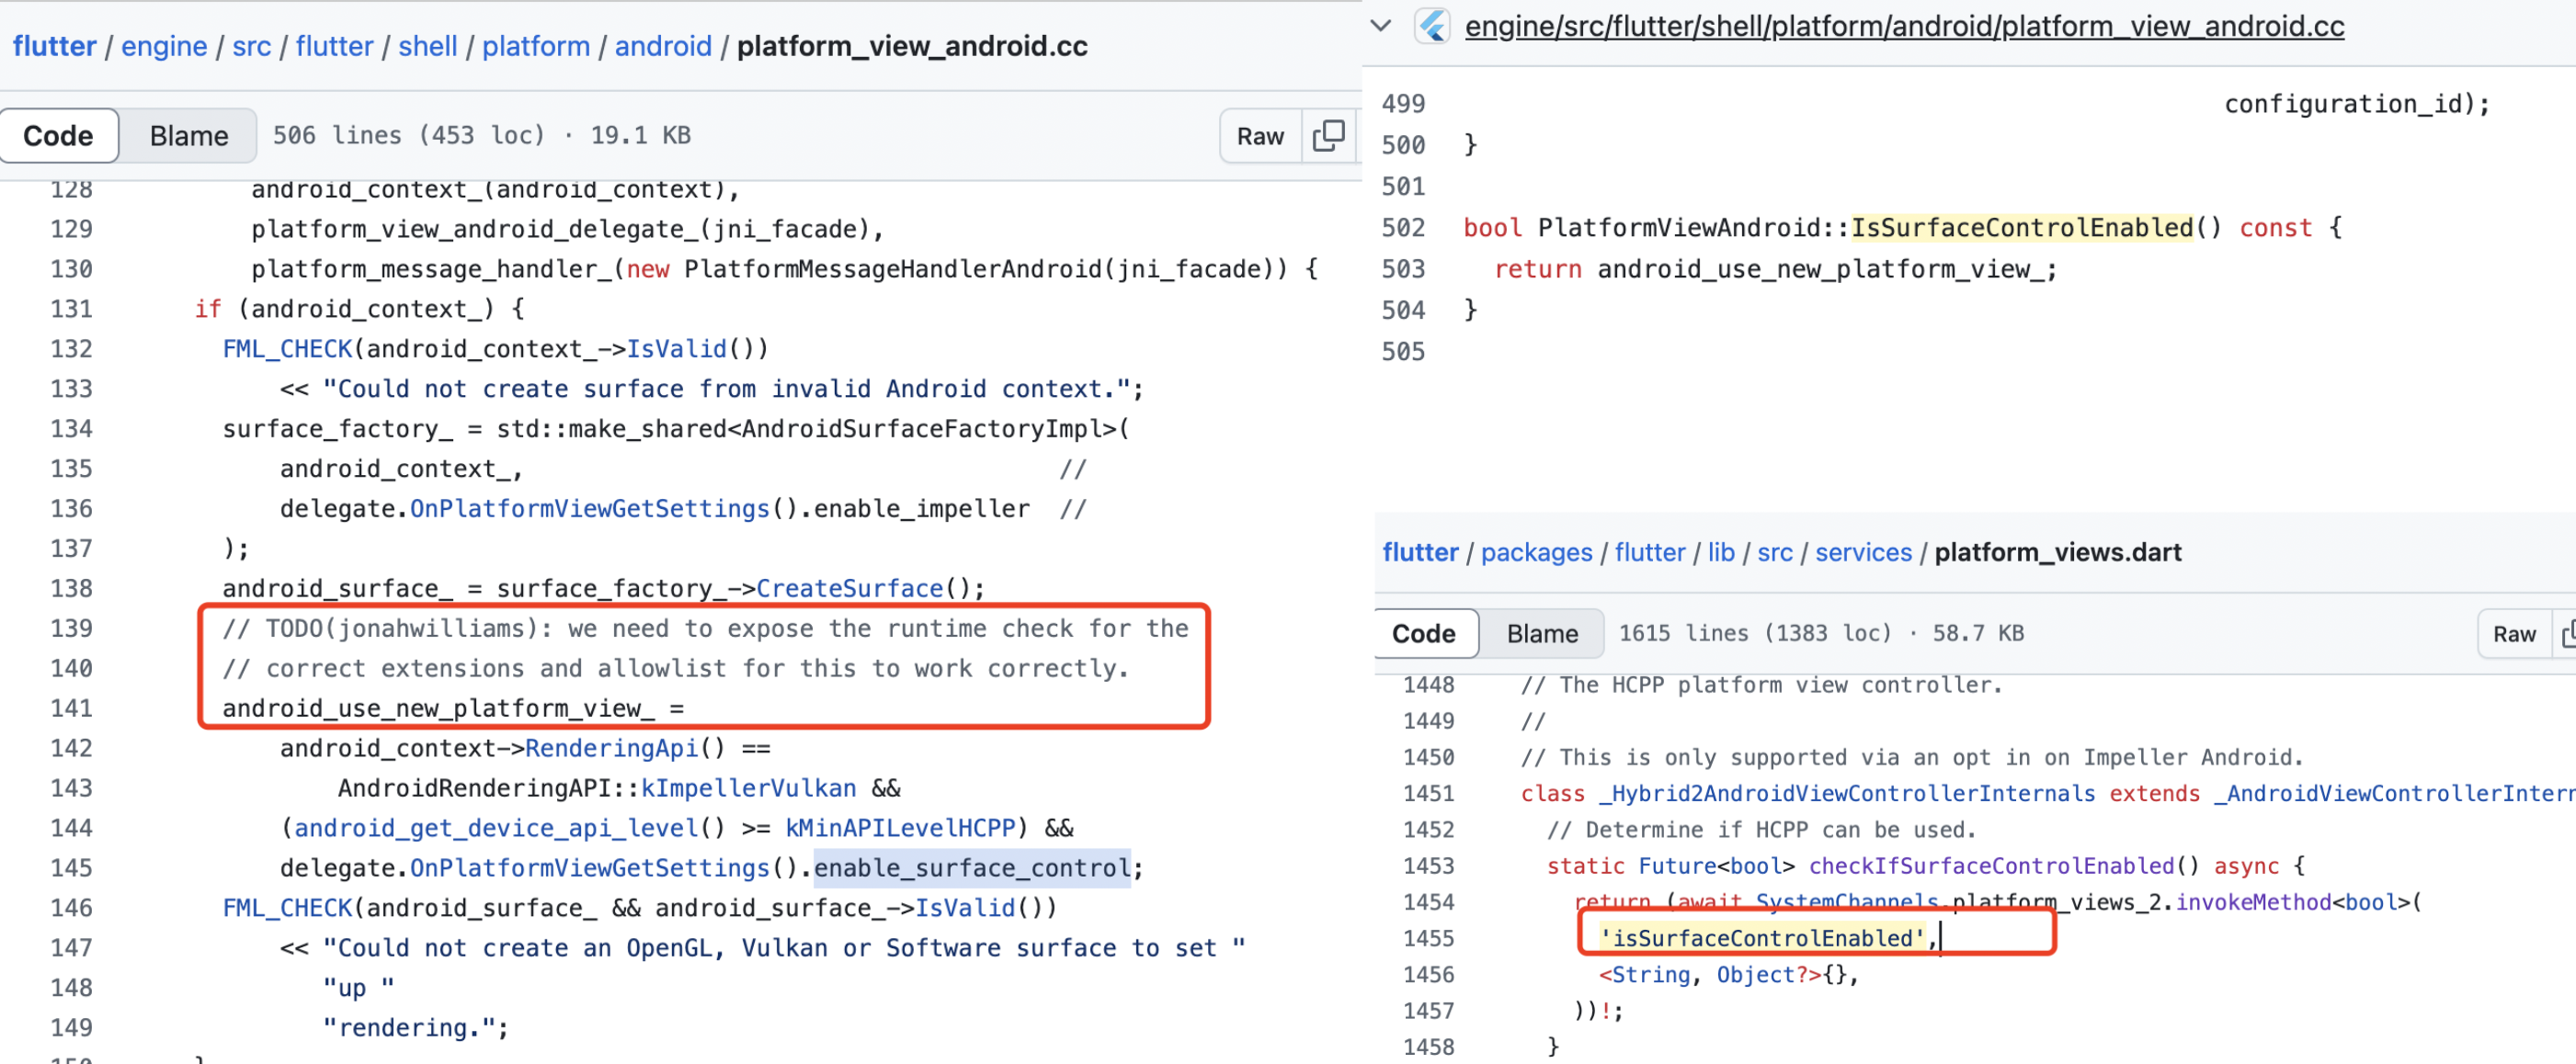Open the flutter repo breadcrumb in the left pane

point(55,46)
